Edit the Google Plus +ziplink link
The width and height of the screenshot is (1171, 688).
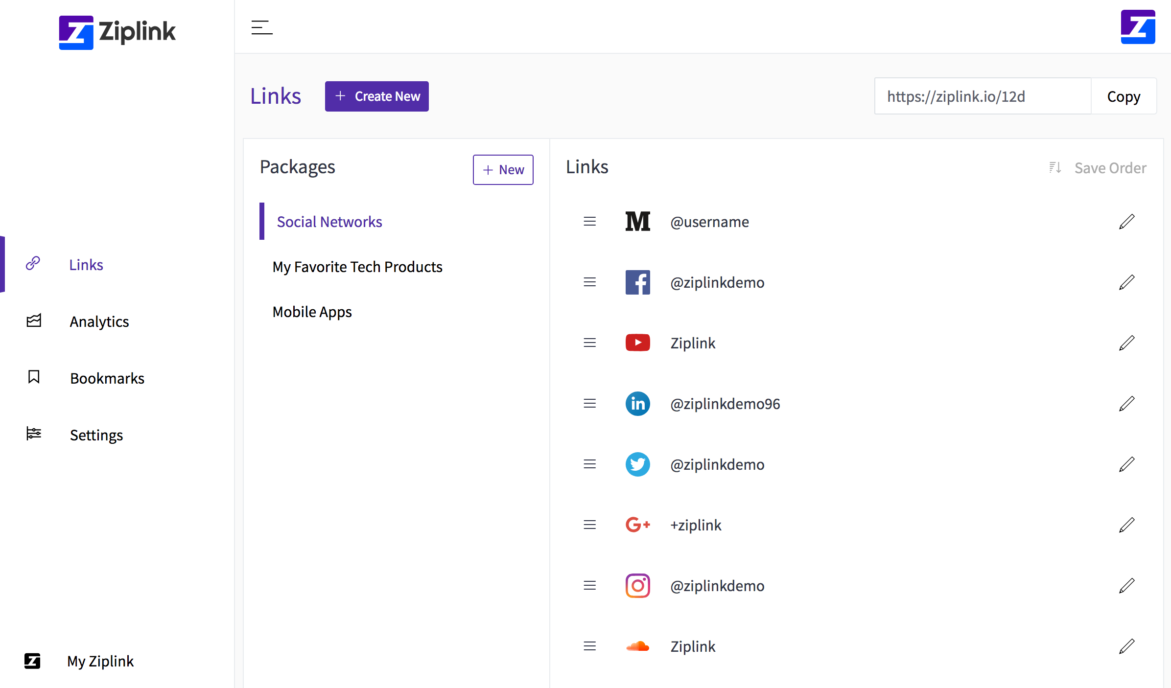pos(1127,525)
